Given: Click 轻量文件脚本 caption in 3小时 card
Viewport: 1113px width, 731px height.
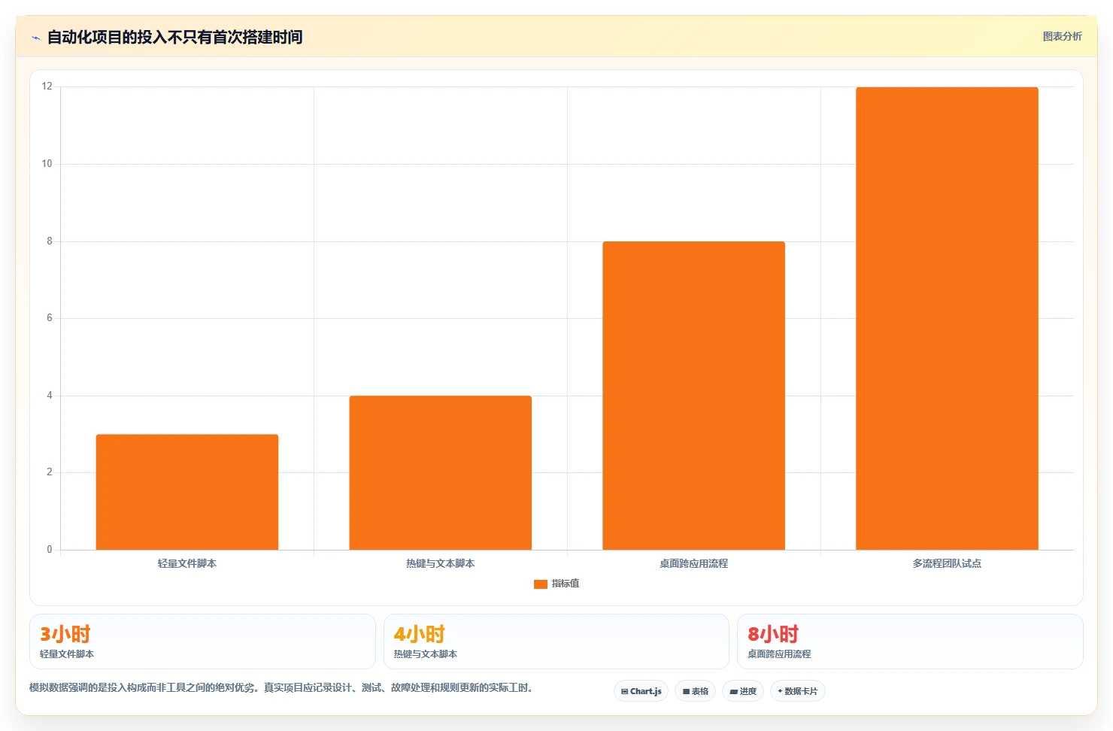Looking at the screenshot, I should coord(67,654).
